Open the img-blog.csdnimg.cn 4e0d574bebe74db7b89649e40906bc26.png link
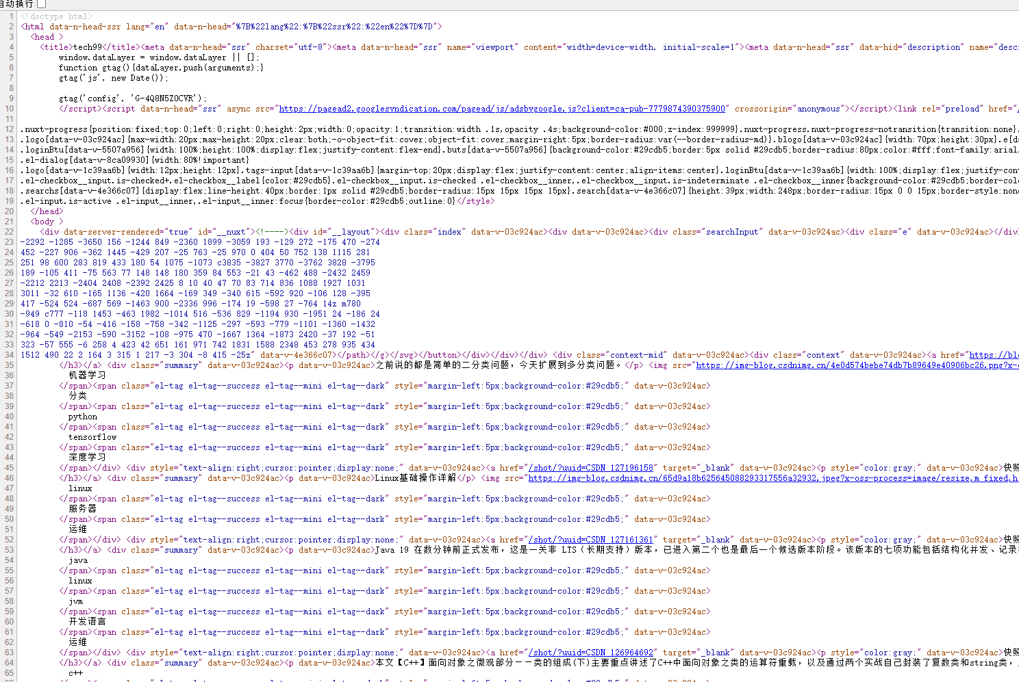The width and height of the screenshot is (1019, 682). 857,365
